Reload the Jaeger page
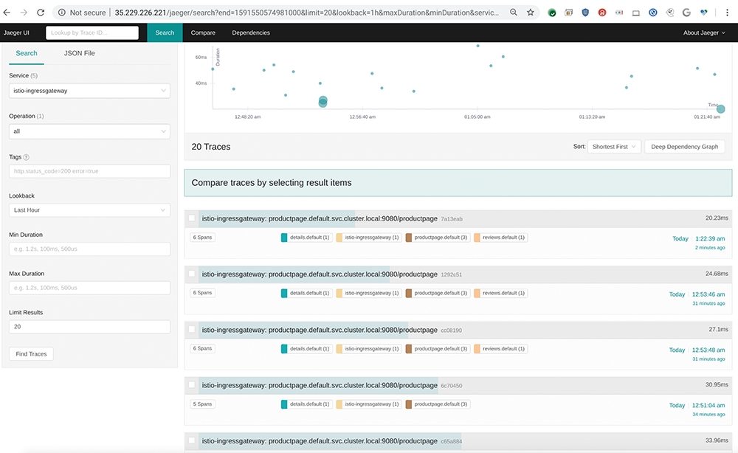The image size is (738, 453). (x=41, y=13)
